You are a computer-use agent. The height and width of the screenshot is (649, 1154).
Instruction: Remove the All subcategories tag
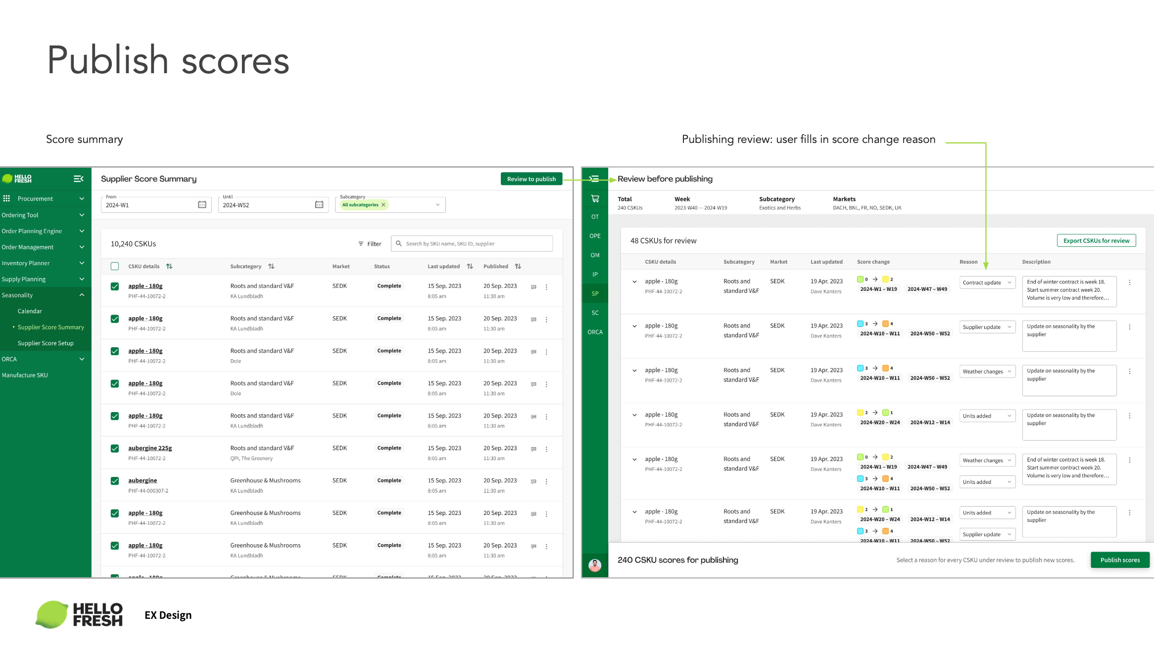point(384,205)
